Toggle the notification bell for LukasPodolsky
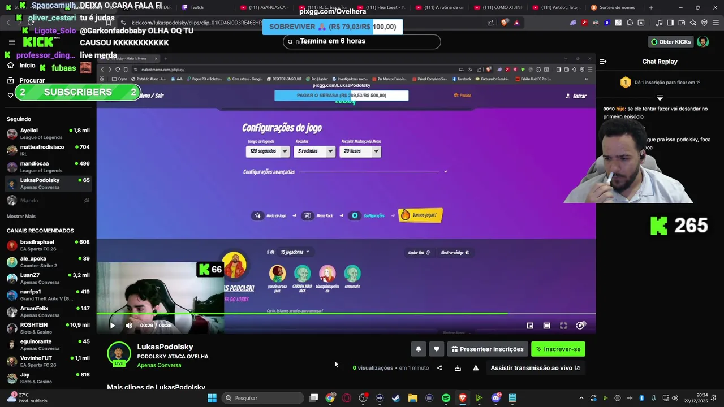724x407 pixels. tap(419, 349)
